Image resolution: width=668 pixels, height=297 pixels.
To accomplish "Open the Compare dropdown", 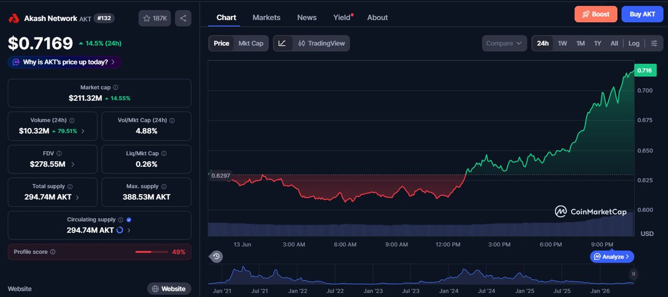I will pos(504,43).
